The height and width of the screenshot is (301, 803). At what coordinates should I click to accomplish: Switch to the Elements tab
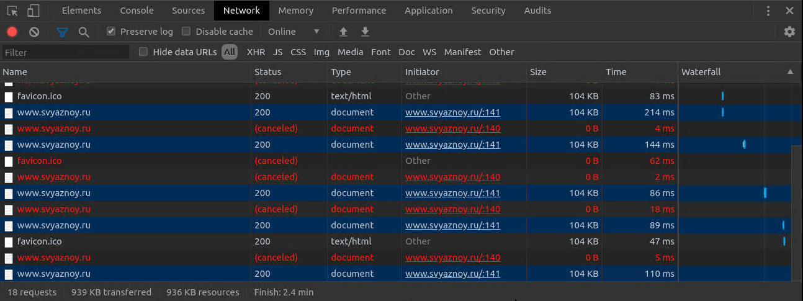(x=81, y=11)
